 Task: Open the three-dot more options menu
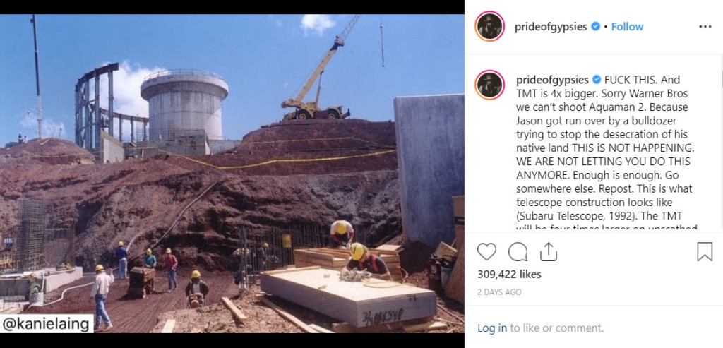point(705,27)
